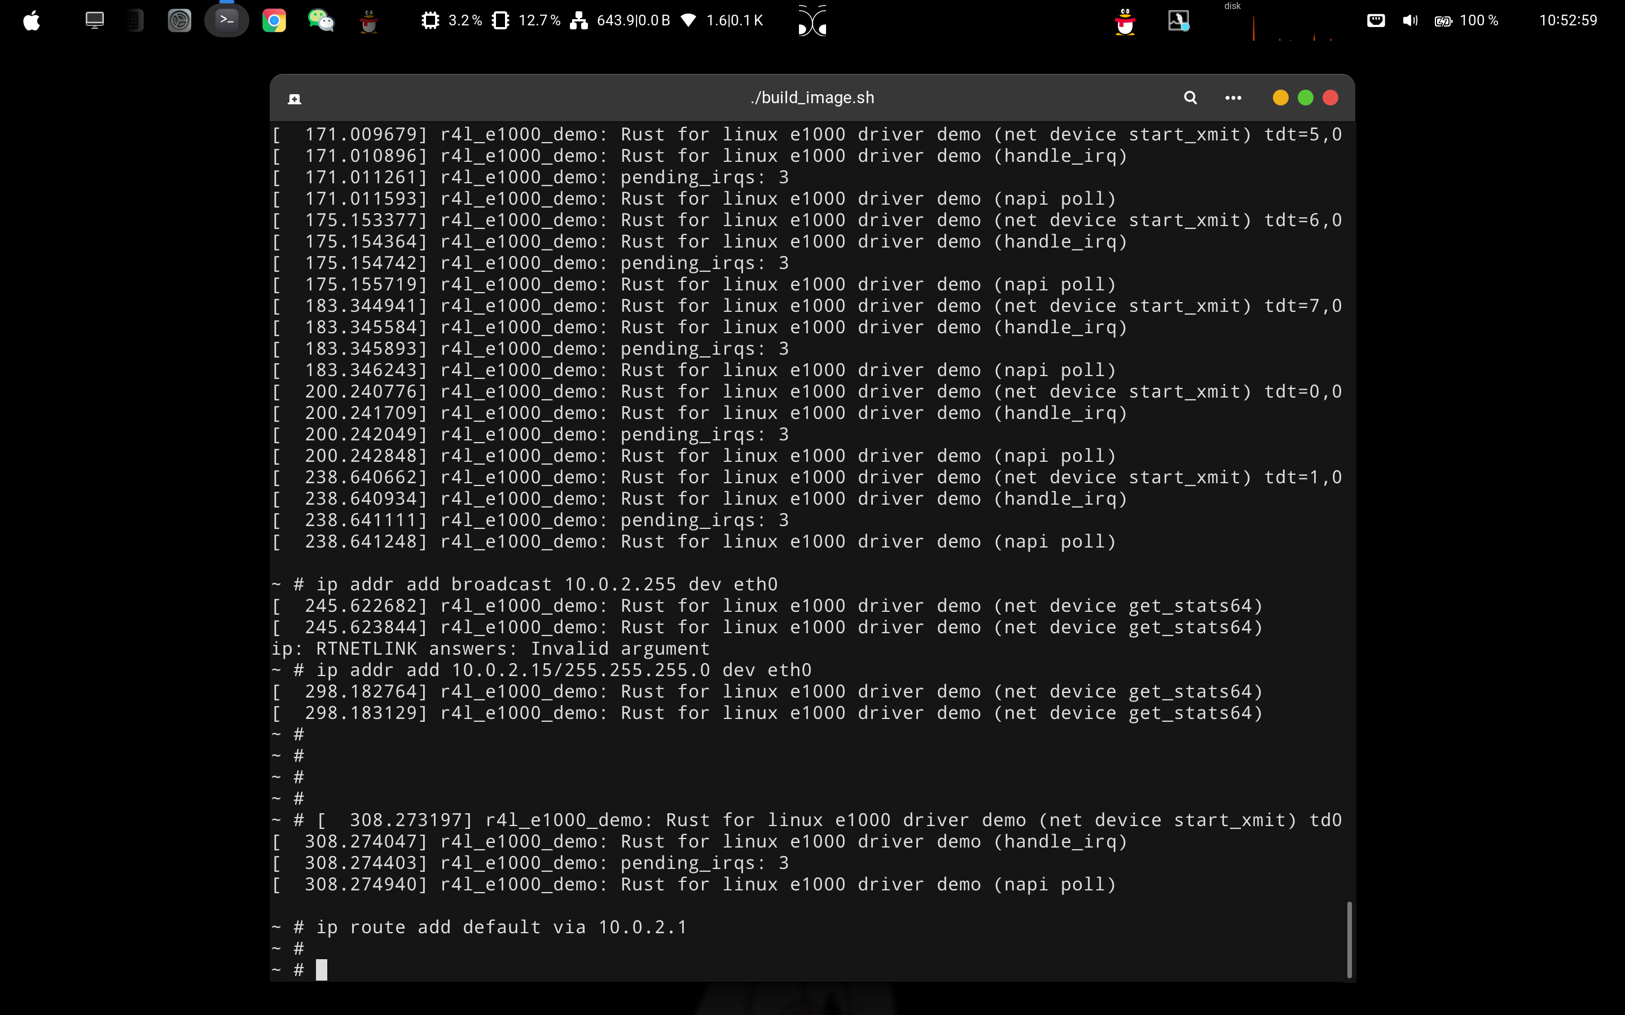Click the ./build_image.sh window title
The height and width of the screenshot is (1015, 1625).
tap(812, 98)
